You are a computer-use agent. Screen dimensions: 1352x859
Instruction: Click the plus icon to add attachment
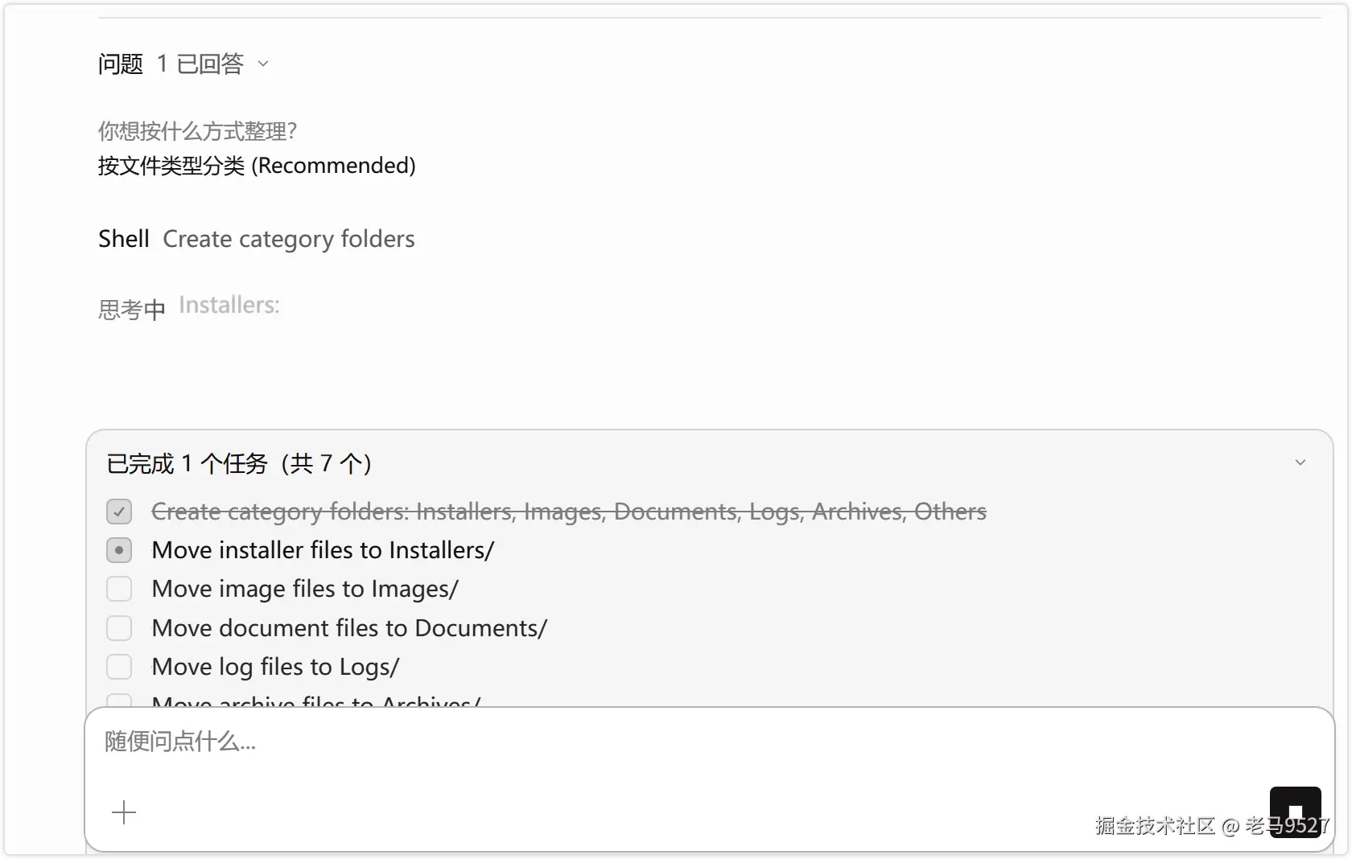[124, 812]
